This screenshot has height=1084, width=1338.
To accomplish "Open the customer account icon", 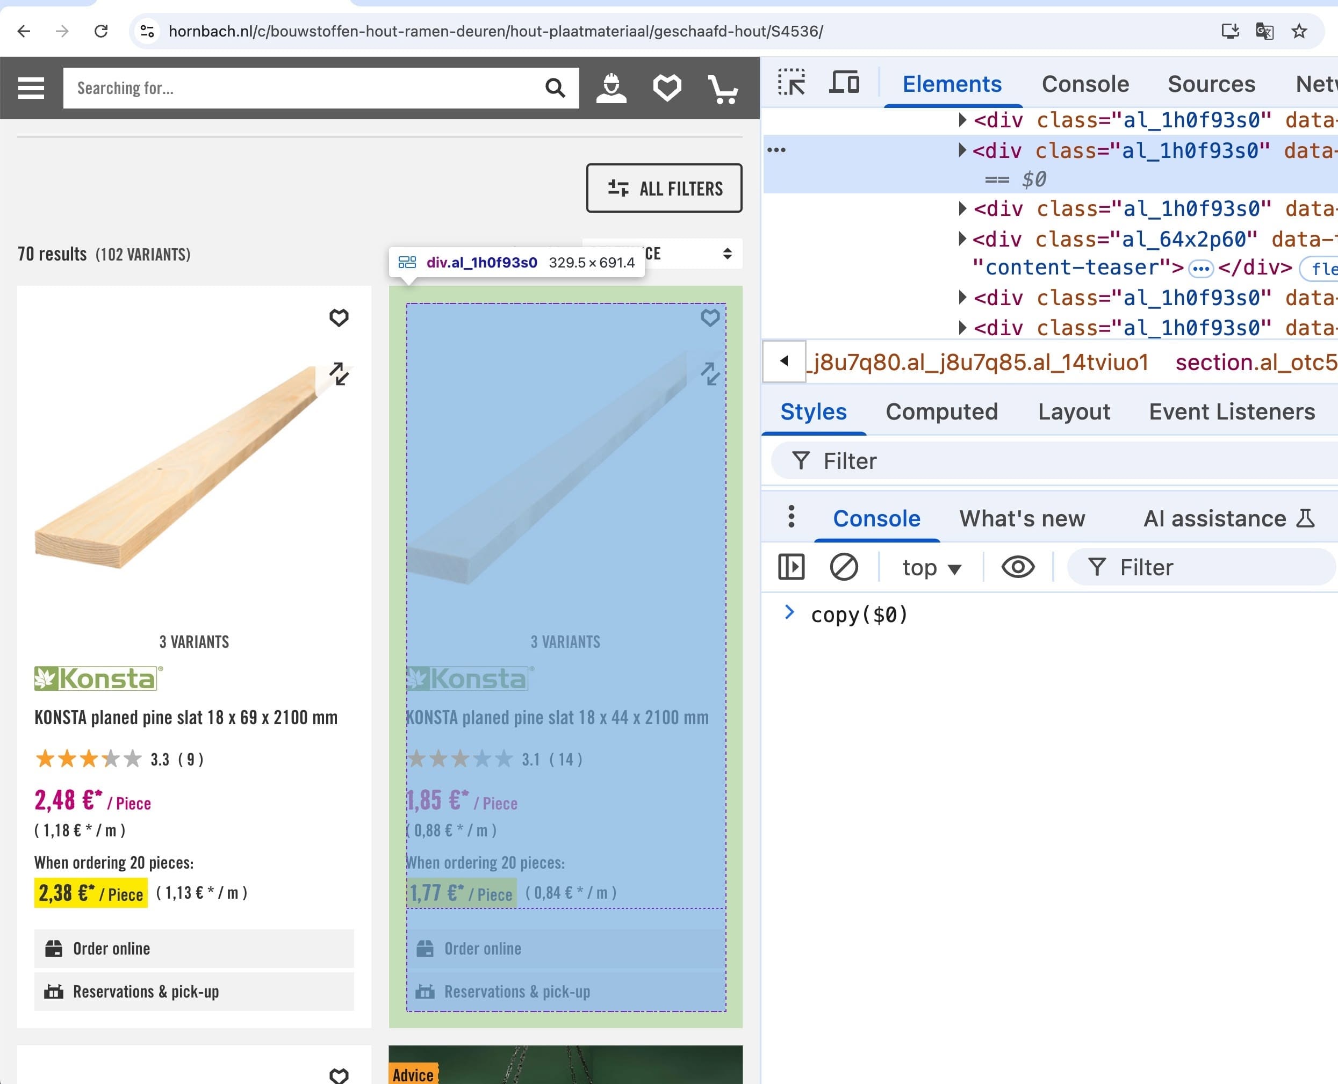I will [611, 88].
